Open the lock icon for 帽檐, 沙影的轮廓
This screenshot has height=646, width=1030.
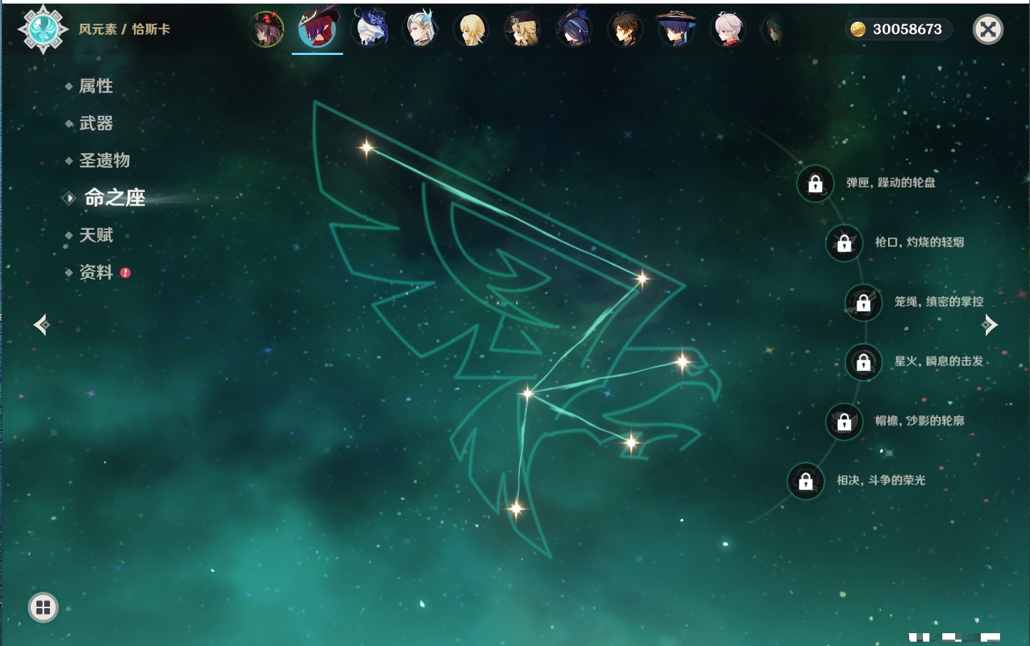pos(845,421)
